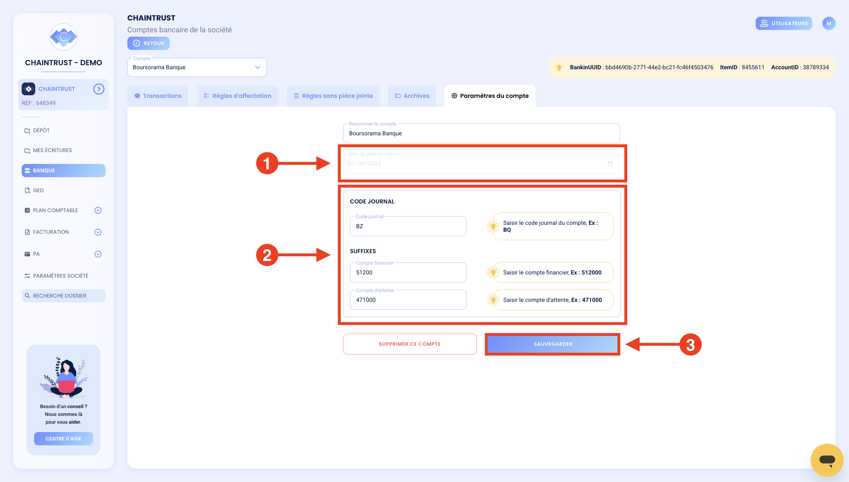Click the RETOUR back arrow icon
Viewport: 849px width, 482px height.
pyautogui.click(x=136, y=43)
